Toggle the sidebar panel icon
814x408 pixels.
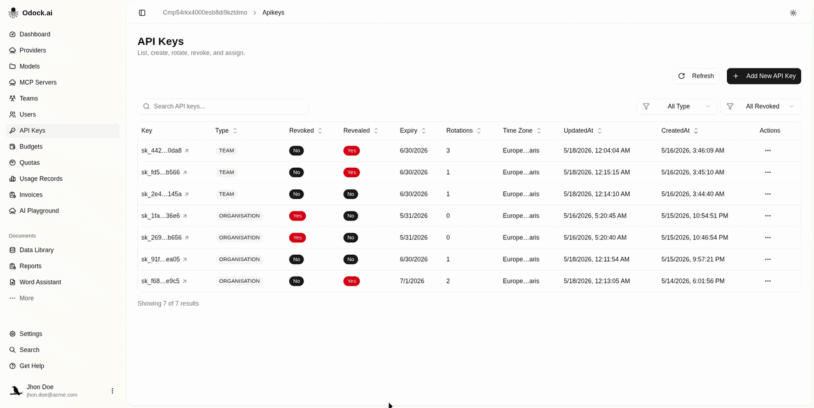click(142, 13)
